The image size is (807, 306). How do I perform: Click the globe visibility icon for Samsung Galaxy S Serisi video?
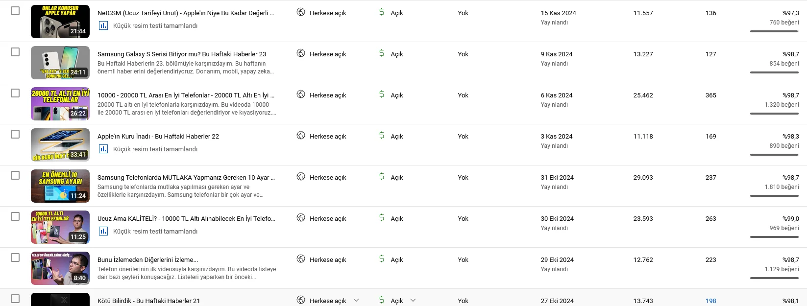click(301, 53)
